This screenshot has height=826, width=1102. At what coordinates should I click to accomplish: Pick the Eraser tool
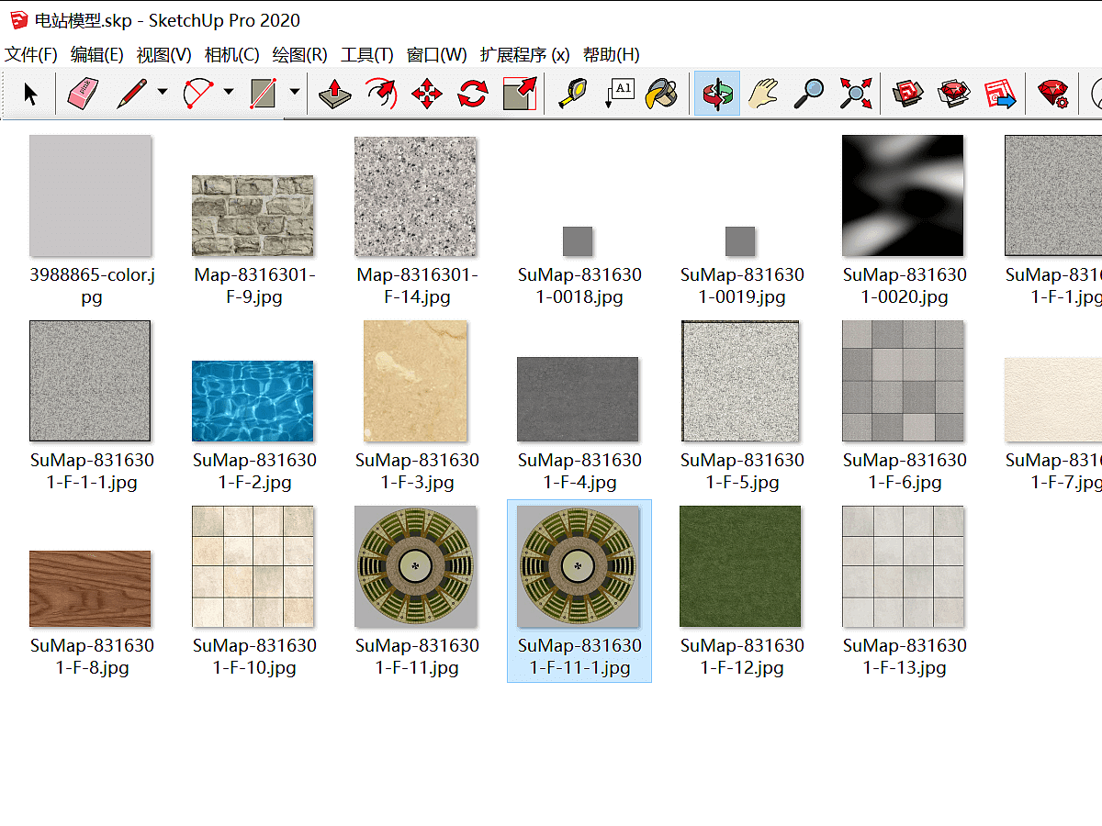point(82,93)
